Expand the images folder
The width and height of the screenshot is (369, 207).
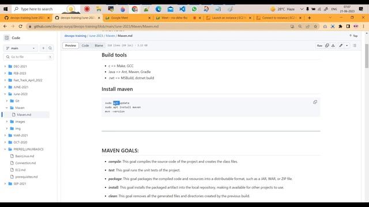click(7, 121)
